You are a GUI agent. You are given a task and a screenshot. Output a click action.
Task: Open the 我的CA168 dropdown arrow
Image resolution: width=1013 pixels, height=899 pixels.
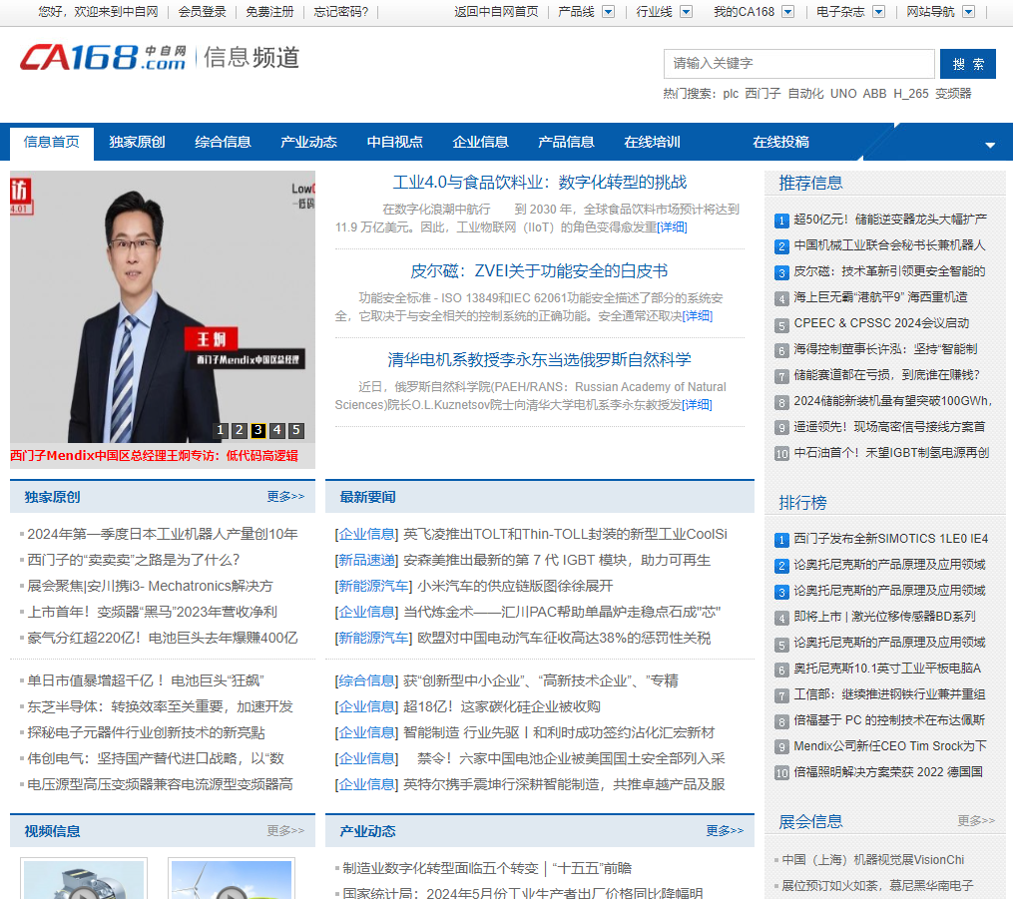coord(787,12)
